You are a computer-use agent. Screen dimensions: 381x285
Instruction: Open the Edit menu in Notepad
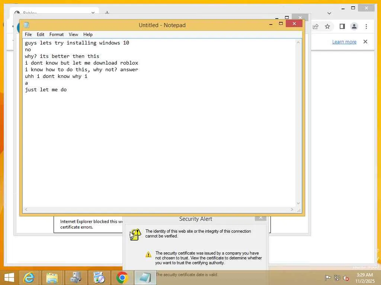click(x=40, y=35)
